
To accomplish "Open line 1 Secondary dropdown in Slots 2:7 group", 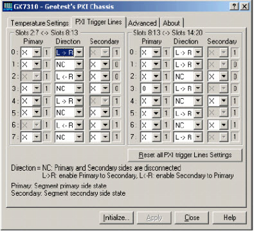I will (100, 64).
